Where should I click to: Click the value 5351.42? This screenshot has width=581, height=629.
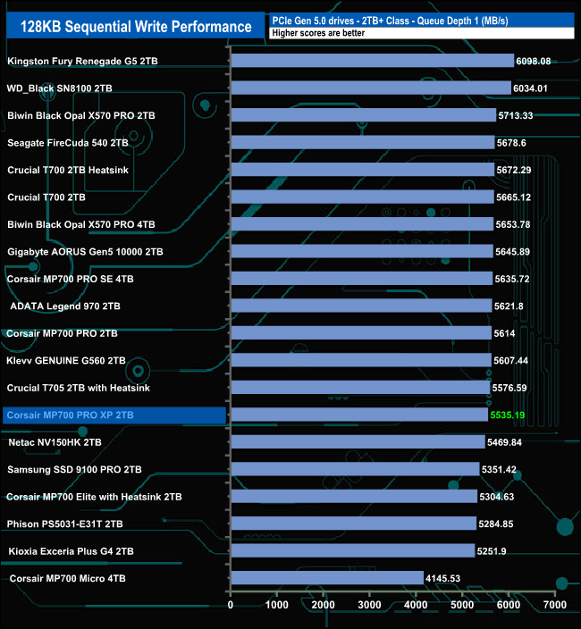click(x=499, y=470)
